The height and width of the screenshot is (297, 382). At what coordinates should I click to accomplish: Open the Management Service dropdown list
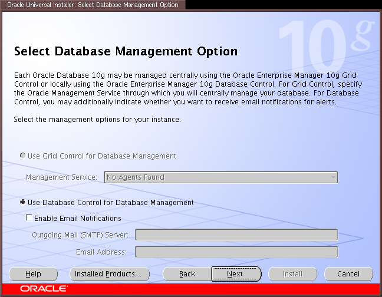[x=220, y=177]
